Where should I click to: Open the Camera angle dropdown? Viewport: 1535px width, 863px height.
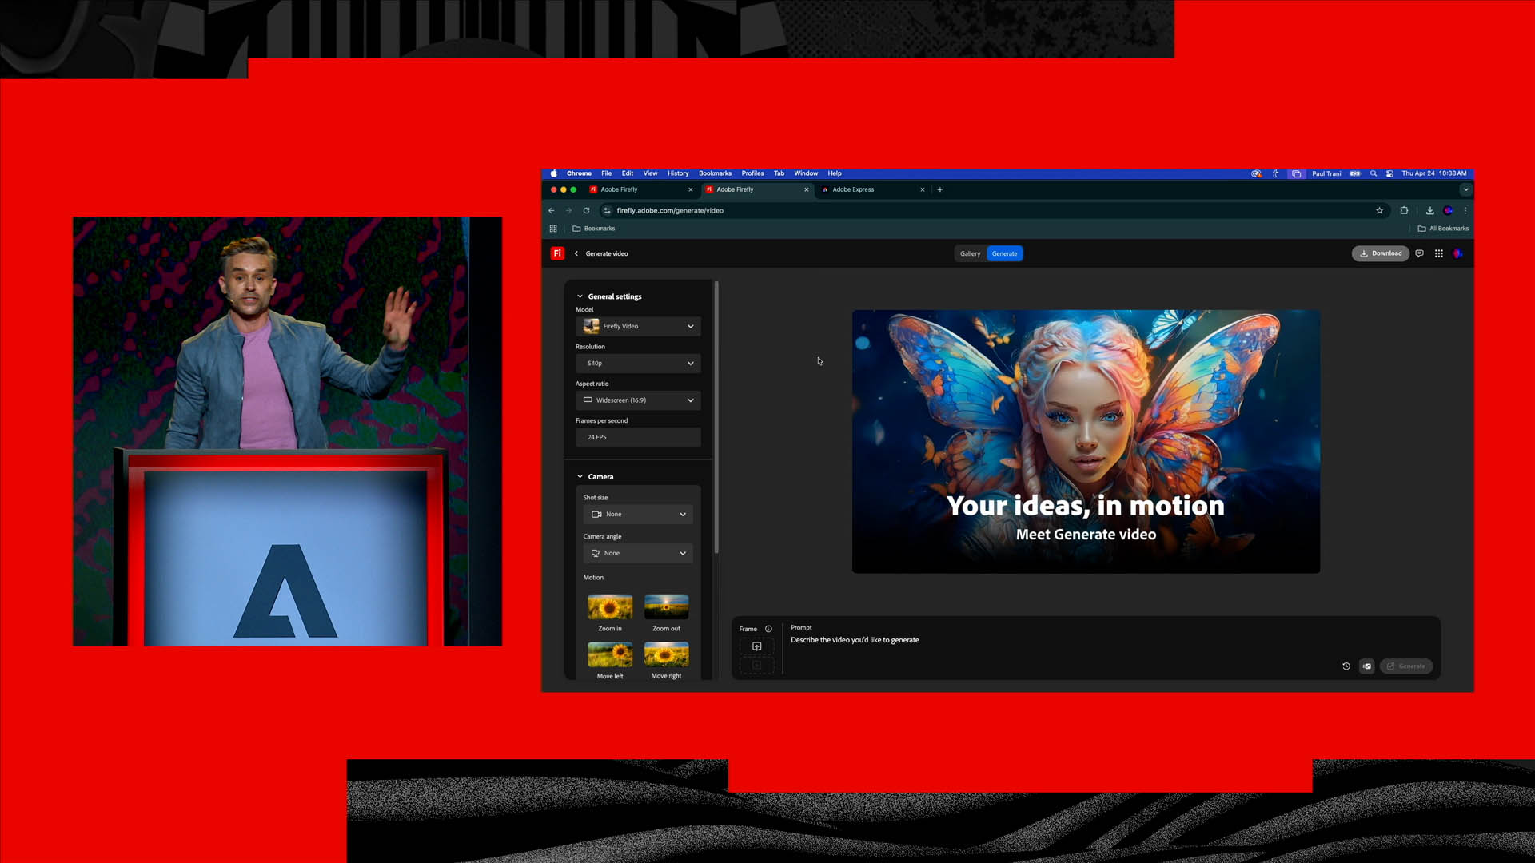point(637,553)
